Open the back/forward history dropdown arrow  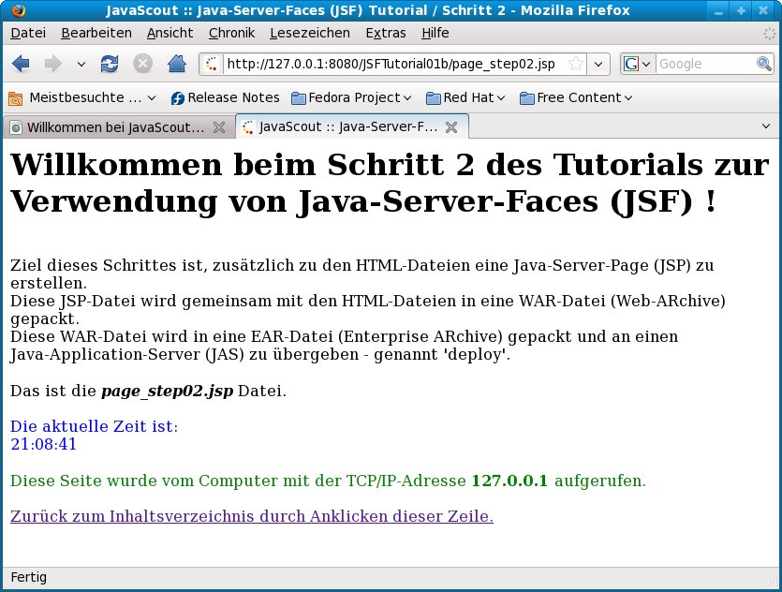point(81,64)
